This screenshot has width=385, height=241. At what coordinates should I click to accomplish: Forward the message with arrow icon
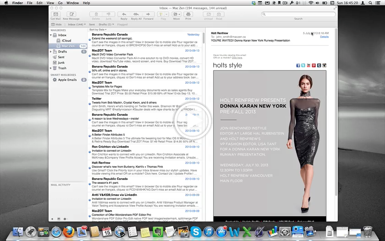[148, 14]
